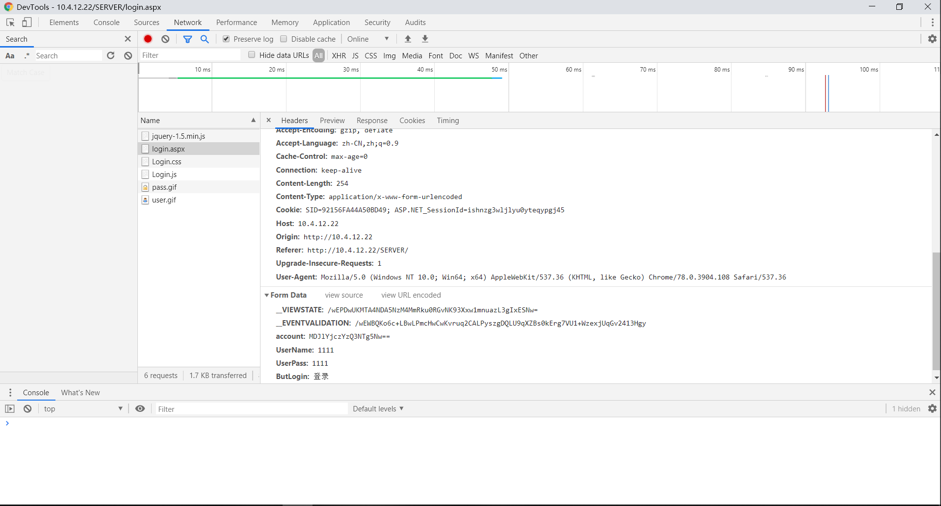The width and height of the screenshot is (941, 506).
Task: Open the Security tab
Action: coord(377,23)
